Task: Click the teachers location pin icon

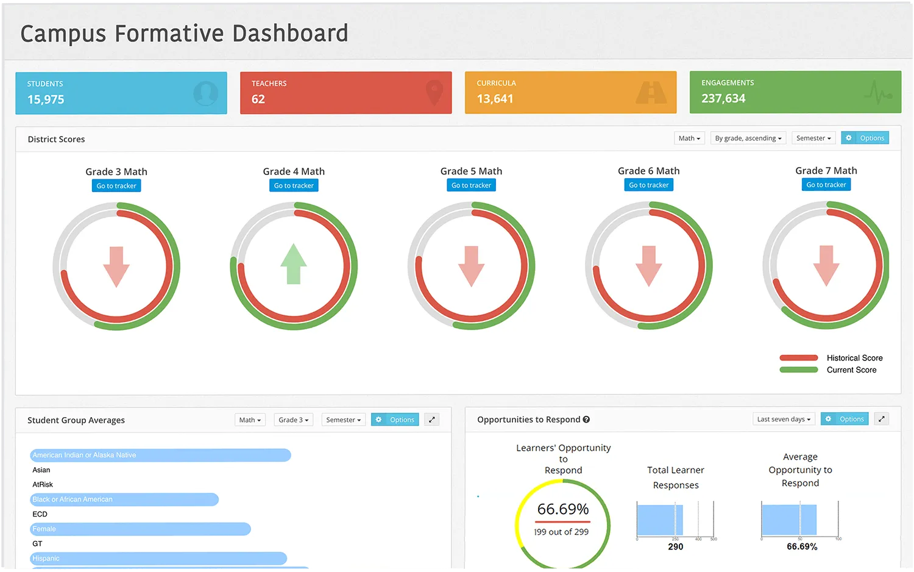Action: (x=434, y=93)
